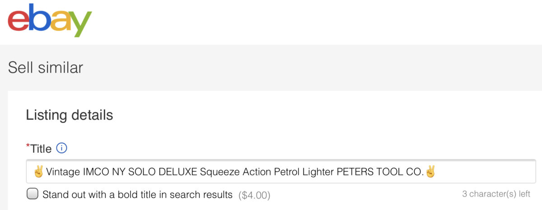Click the empty right end of the title field

488,172
